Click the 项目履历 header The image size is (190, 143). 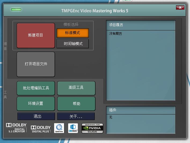click(x=141, y=25)
